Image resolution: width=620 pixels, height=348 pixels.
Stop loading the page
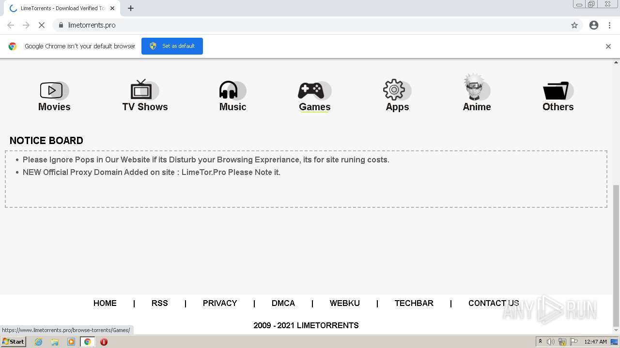point(42,25)
